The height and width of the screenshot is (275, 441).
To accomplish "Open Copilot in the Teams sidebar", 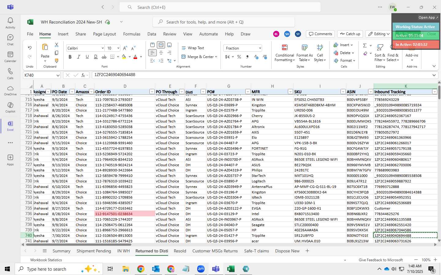I will point(10,107).
